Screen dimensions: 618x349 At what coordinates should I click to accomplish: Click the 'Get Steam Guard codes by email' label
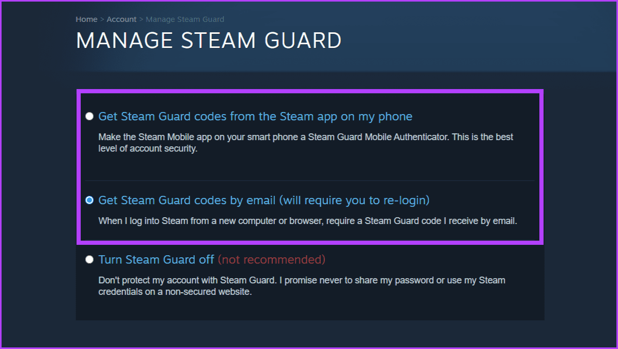tap(263, 200)
